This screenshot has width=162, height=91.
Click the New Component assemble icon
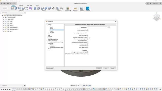tap(58, 8)
